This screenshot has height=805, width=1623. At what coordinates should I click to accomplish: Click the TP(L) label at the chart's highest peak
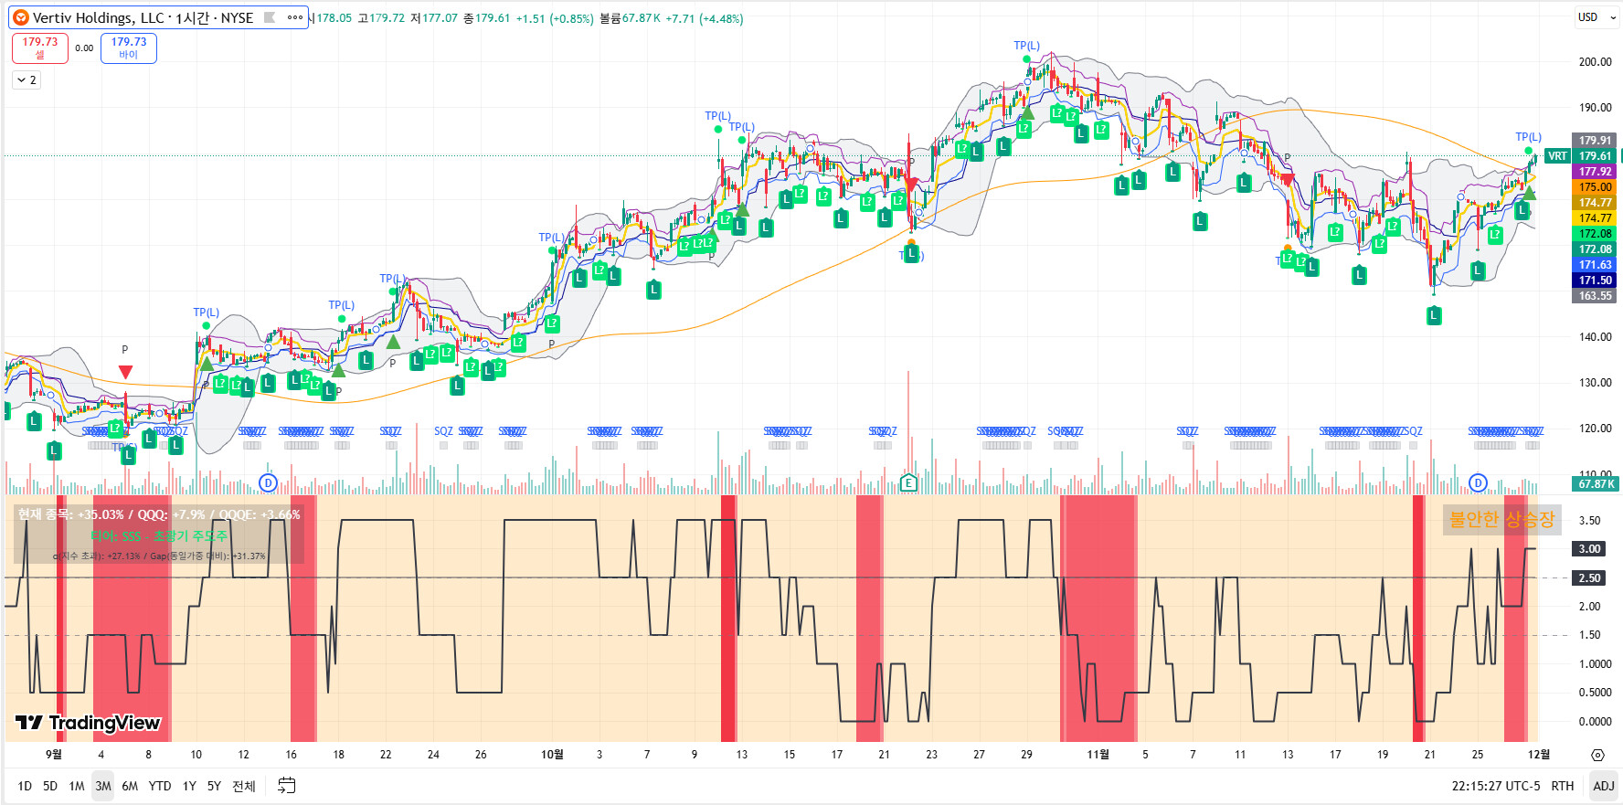1026,46
